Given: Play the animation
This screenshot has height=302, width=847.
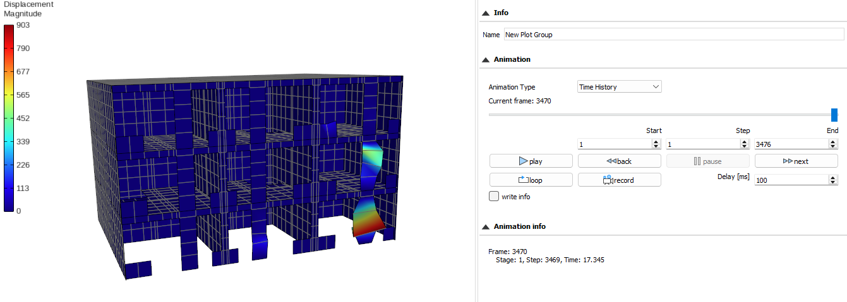Looking at the screenshot, I should coord(531,161).
